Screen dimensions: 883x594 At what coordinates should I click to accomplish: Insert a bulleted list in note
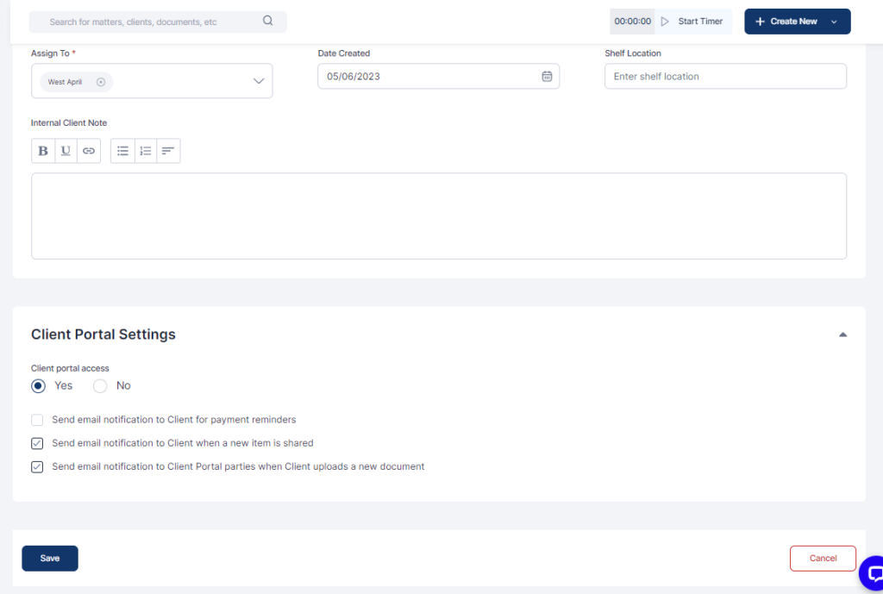(x=122, y=151)
